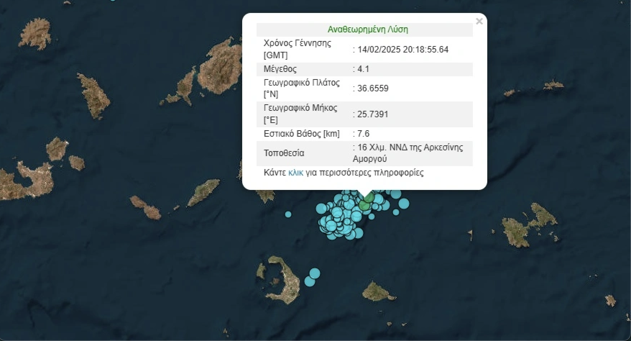Select the lower earthquake marker east of Santorini
Screen dimensions: 631x341
point(309,281)
